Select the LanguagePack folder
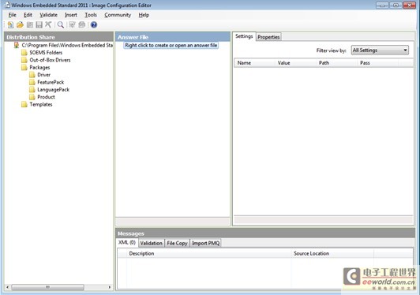The image size is (420, 295). coord(54,90)
